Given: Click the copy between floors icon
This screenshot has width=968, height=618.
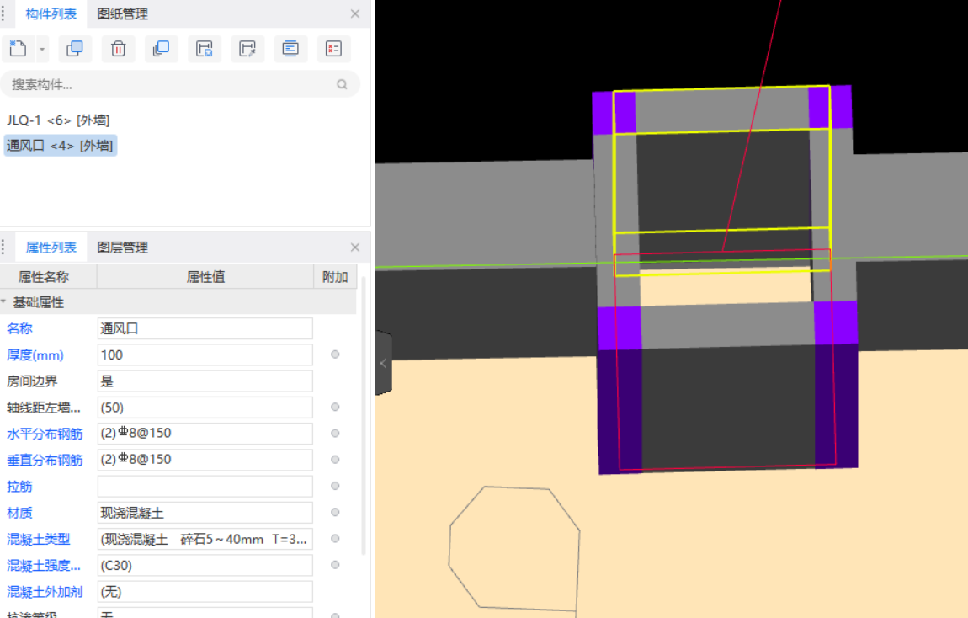Looking at the screenshot, I should pyautogui.click(x=161, y=49).
